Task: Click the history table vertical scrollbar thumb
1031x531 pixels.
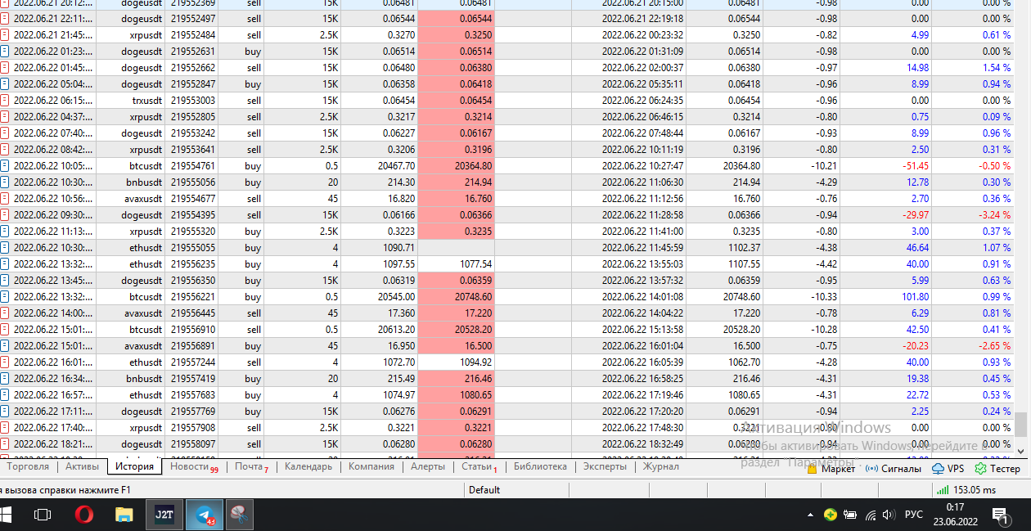Action: coord(1020,425)
